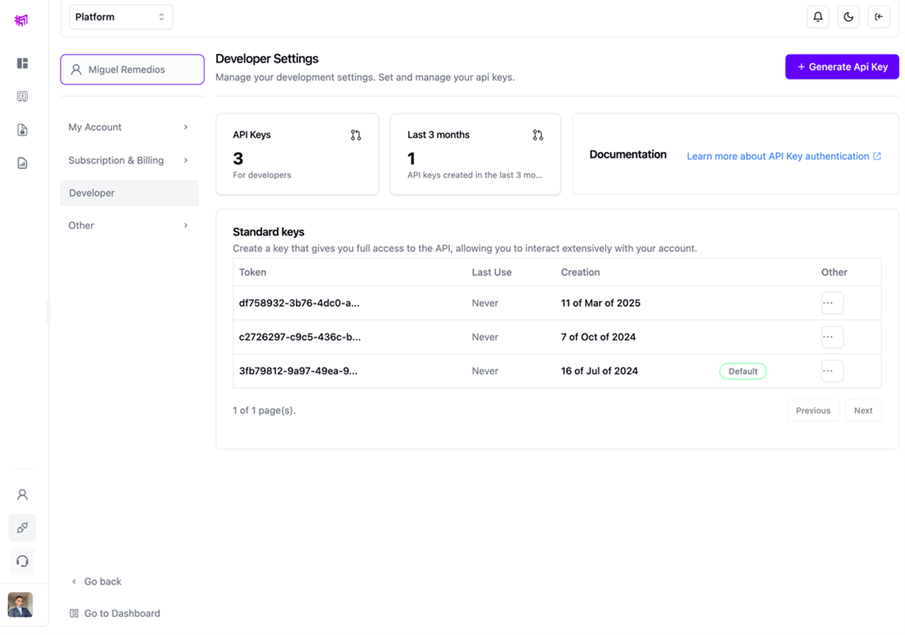Open API Key authentication documentation link

tap(784, 156)
